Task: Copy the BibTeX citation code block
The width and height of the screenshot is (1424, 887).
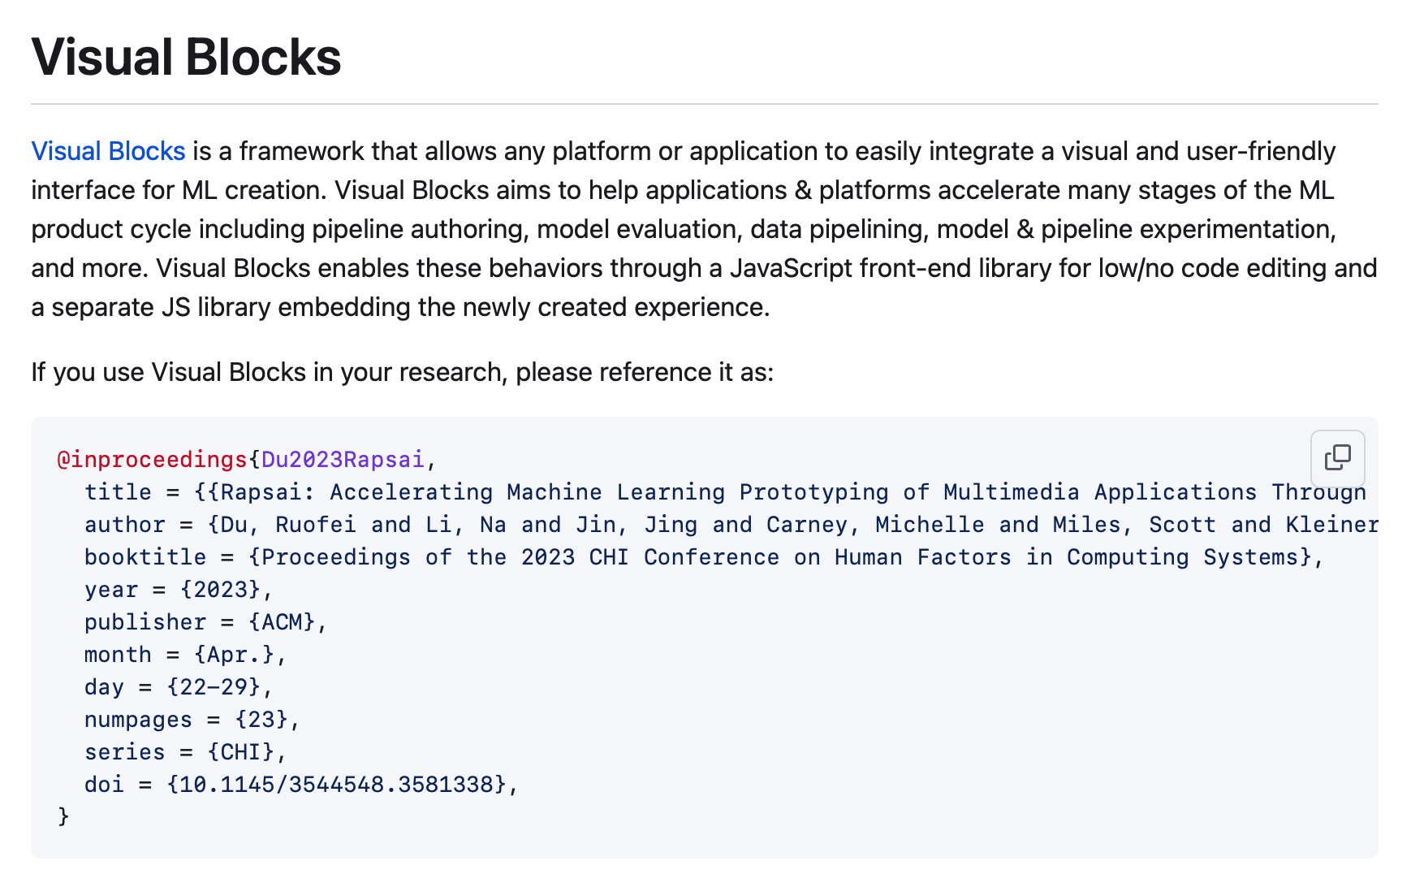Action: click(x=1337, y=458)
